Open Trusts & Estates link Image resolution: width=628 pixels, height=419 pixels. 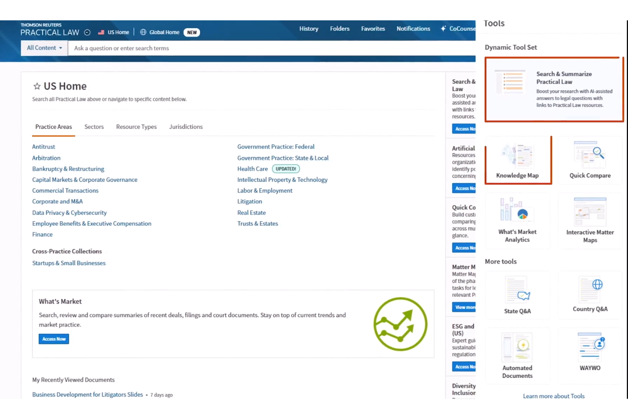pos(258,223)
